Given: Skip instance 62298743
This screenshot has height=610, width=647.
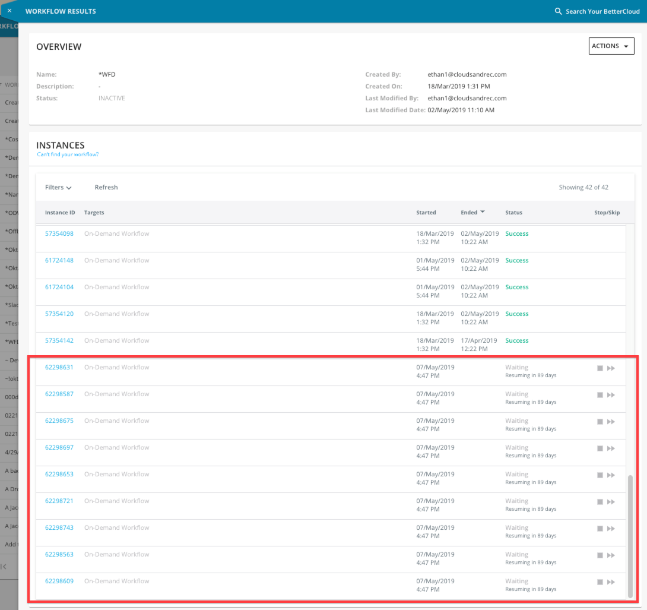Looking at the screenshot, I should (x=611, y=528).
